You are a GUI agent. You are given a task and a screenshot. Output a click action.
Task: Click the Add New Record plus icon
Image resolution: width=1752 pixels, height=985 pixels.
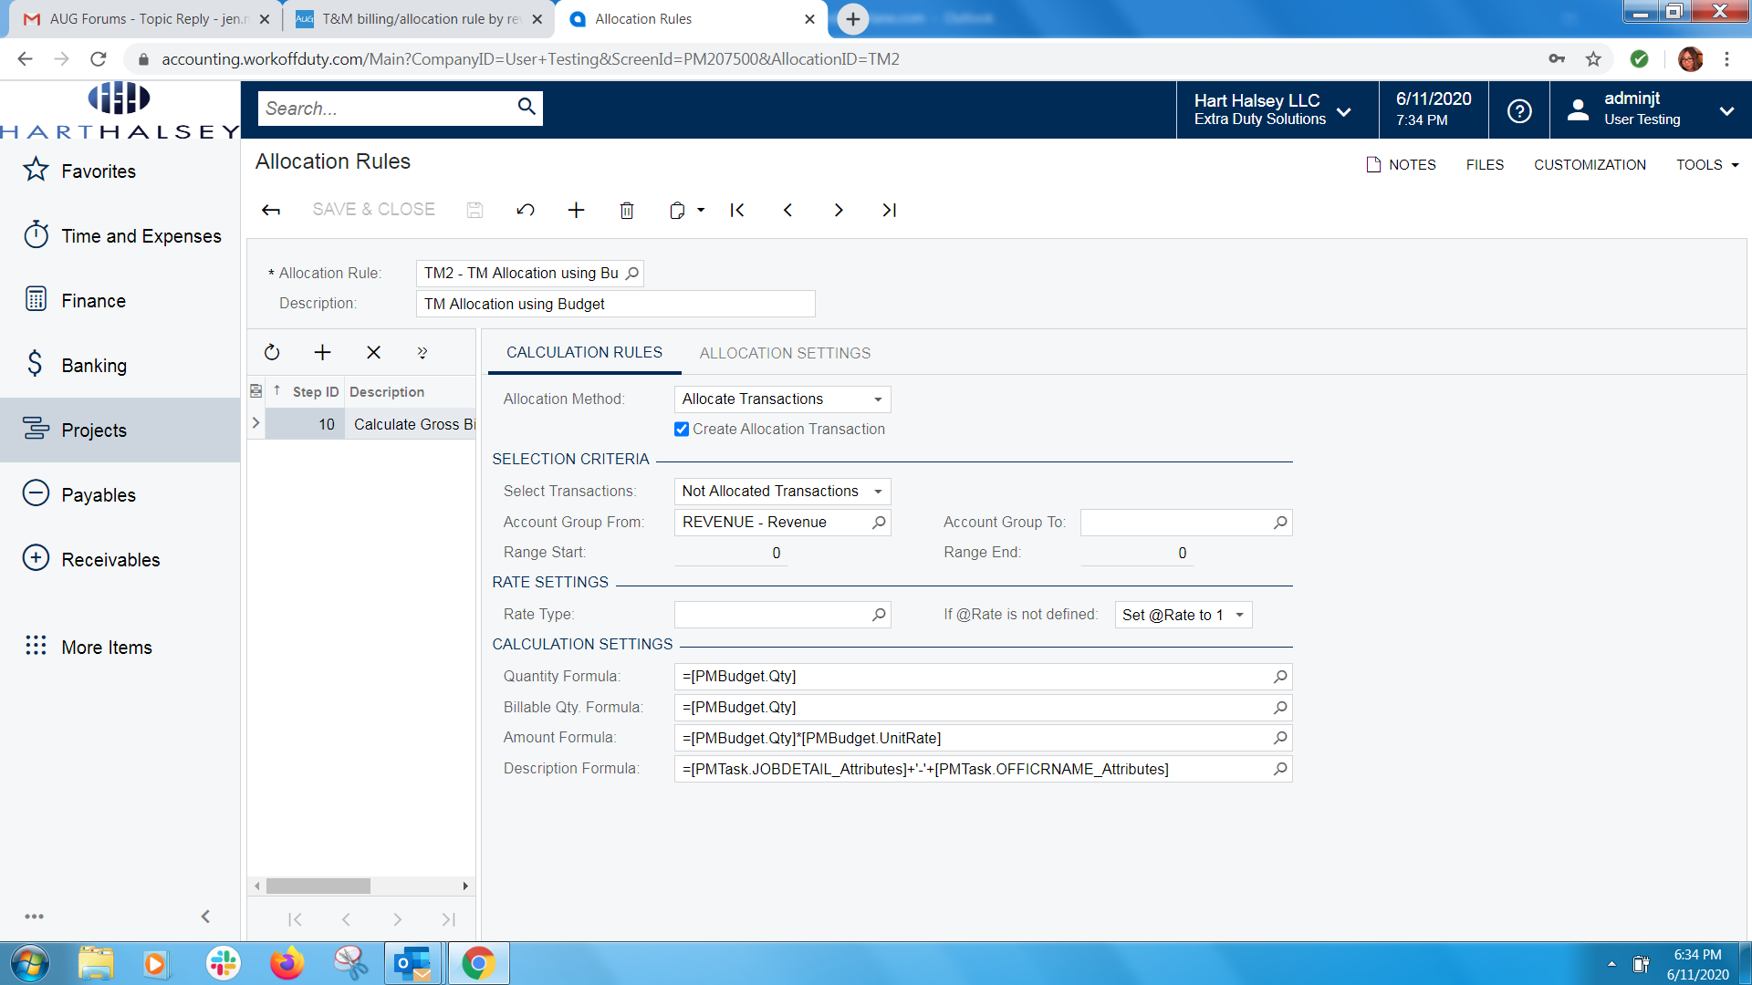coord(576,211)
